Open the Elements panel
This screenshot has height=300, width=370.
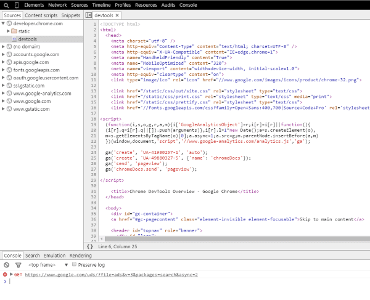pos(34,5)
